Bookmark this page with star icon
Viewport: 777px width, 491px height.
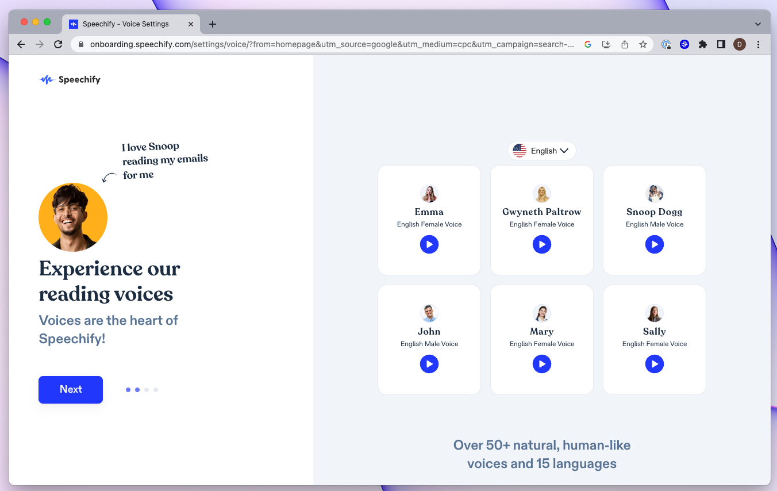click(x=643, y=44)
